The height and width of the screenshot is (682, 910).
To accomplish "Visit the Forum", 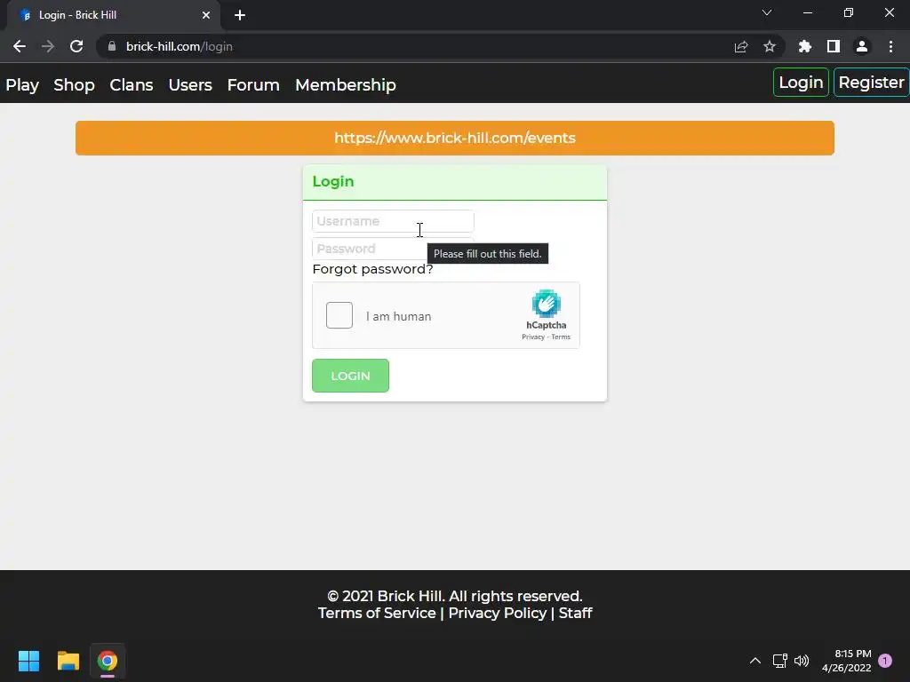I will point(253,84).
